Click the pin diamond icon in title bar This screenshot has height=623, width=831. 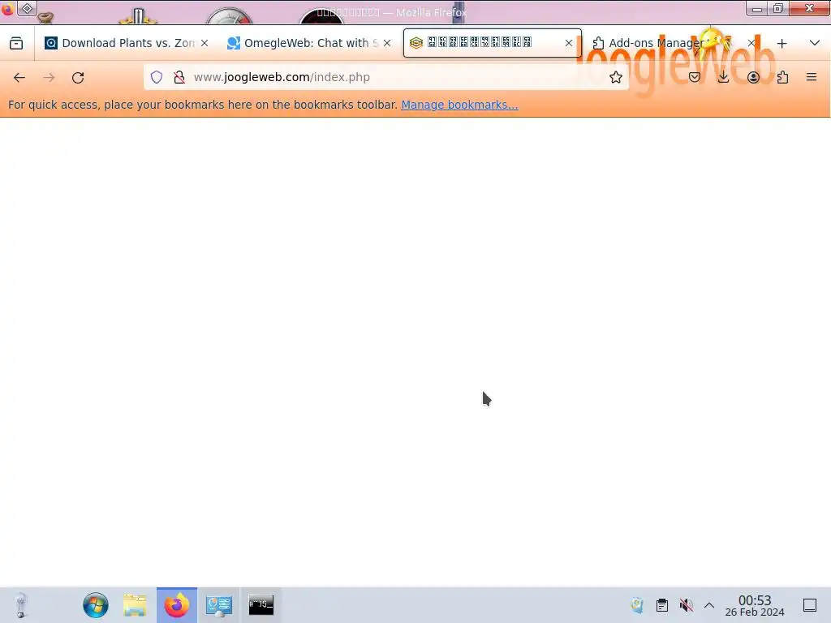point(27,8)
